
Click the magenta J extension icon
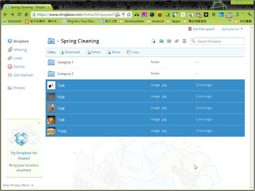[x=144, y=15]
